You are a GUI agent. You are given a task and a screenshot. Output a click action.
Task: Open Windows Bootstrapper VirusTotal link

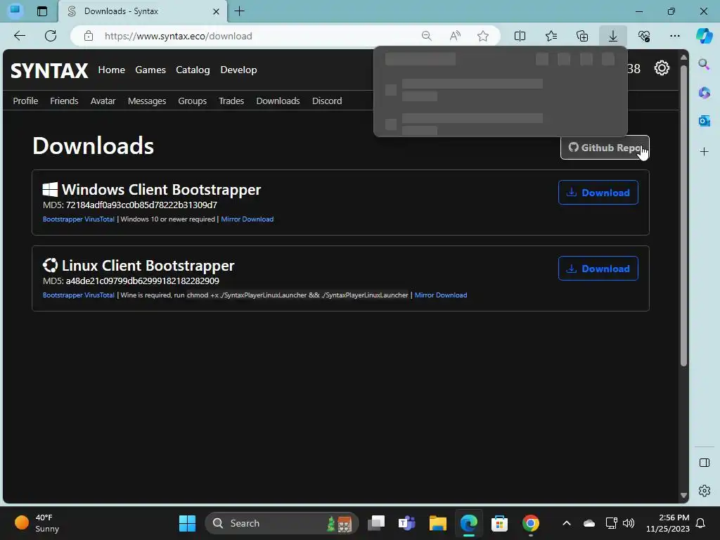point(79,219)
